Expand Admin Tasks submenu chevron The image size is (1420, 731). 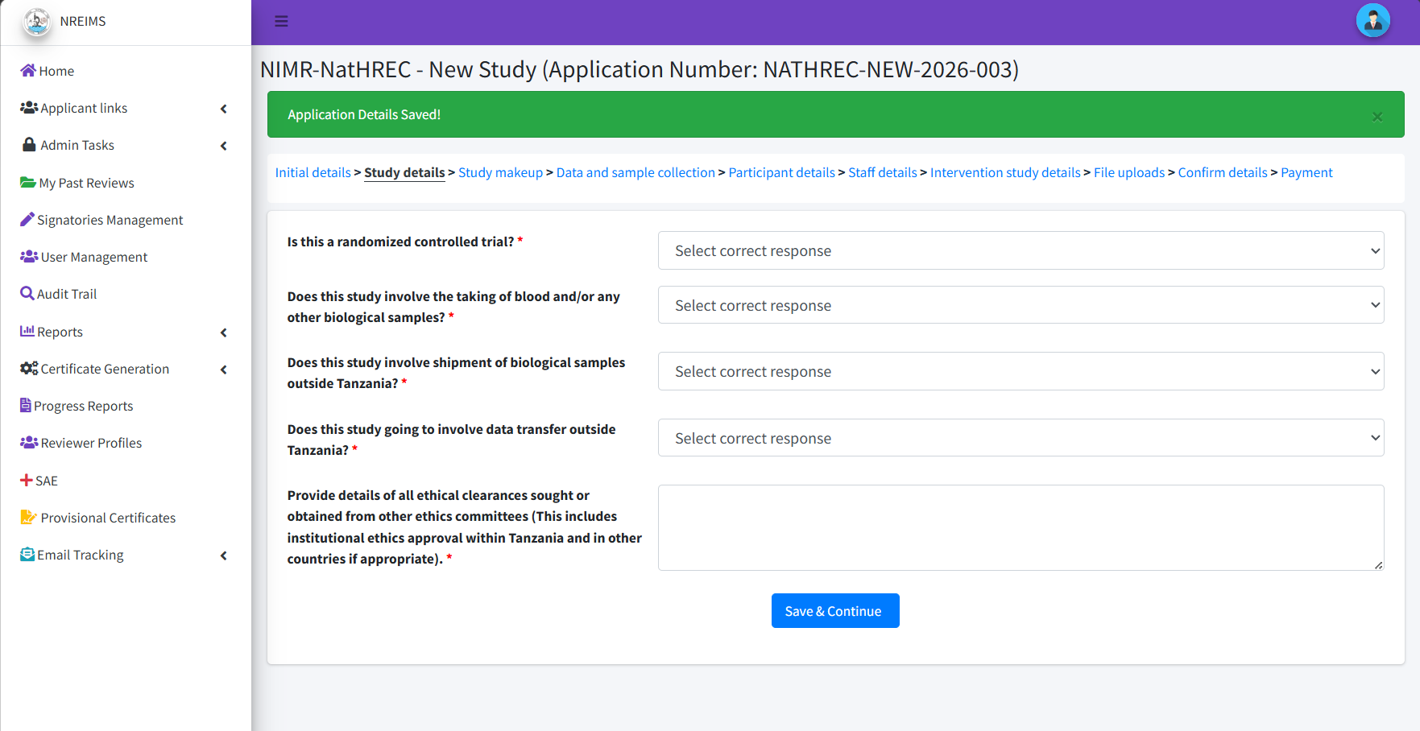point(224,146)
